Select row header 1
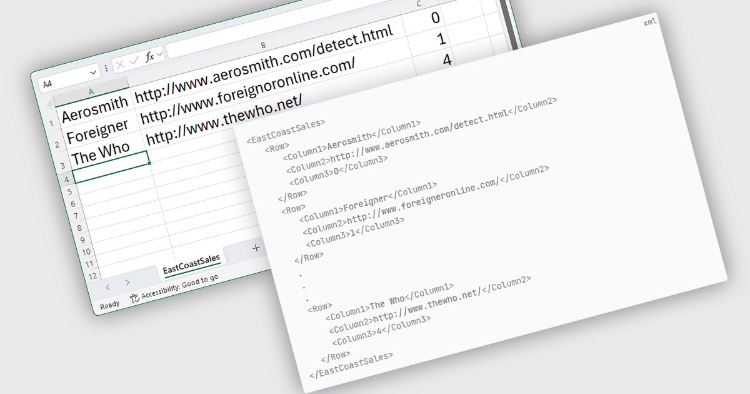This screenshot has width=750, height=394. click(51, 122)
